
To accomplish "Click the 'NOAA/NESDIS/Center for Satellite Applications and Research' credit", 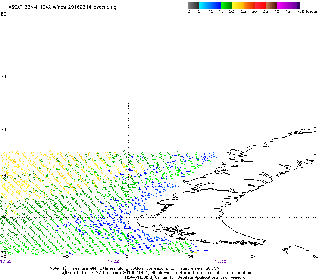I will pyautogui.click(x=186, y=277).
